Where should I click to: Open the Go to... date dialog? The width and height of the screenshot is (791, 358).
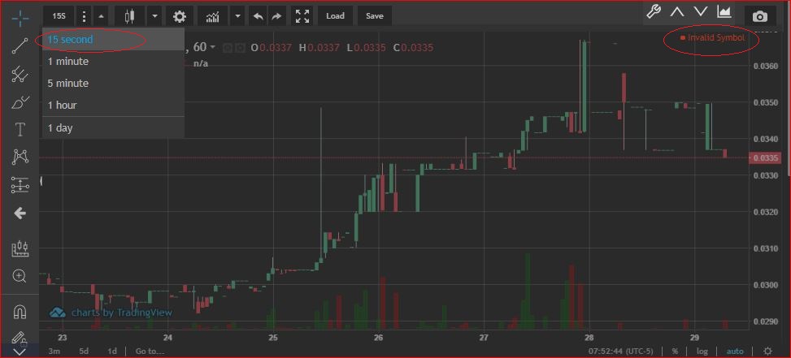pos(150,351)
